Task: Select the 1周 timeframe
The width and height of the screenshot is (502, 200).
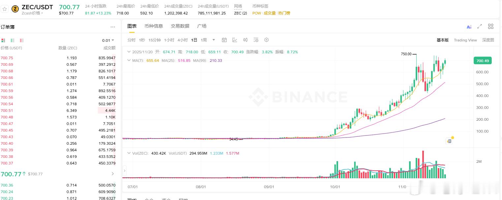Action: coord(204,39)
